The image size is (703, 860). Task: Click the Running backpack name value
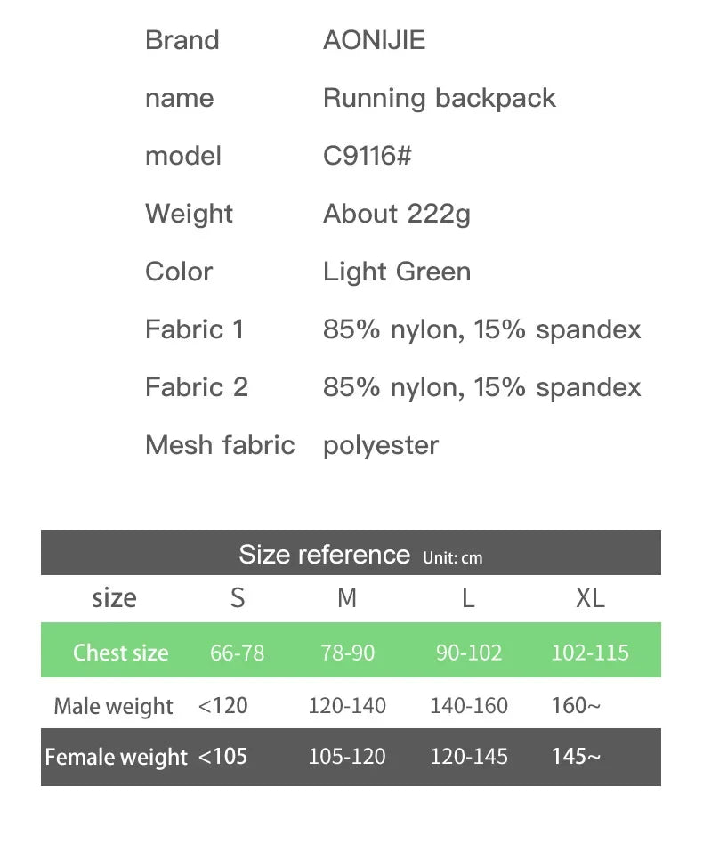pos(439,98)
